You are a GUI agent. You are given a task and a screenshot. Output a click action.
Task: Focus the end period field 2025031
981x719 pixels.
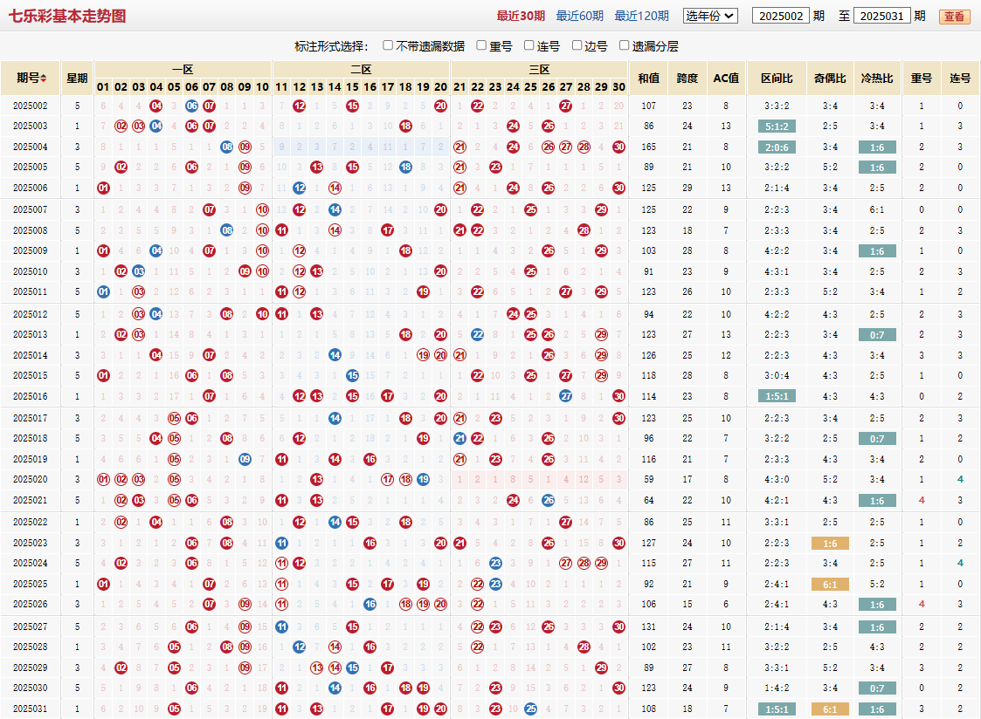pyautogui.click(x=881, y=16)
